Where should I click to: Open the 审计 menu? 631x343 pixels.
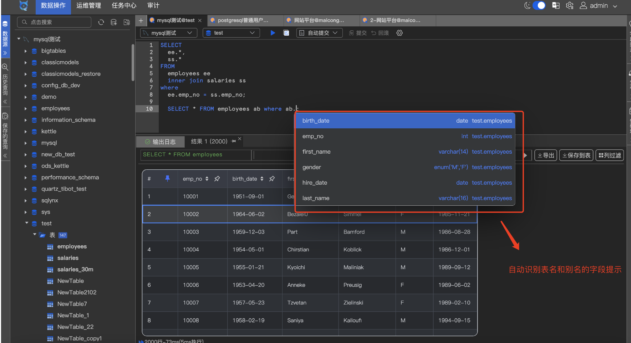(153, 6)
